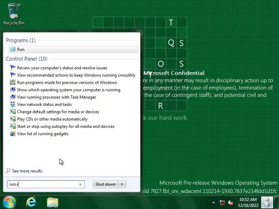Viewport: 279px width, 209px height.
Task: Open the clock showing 10:52 AM
Action: tap(248, 202)
